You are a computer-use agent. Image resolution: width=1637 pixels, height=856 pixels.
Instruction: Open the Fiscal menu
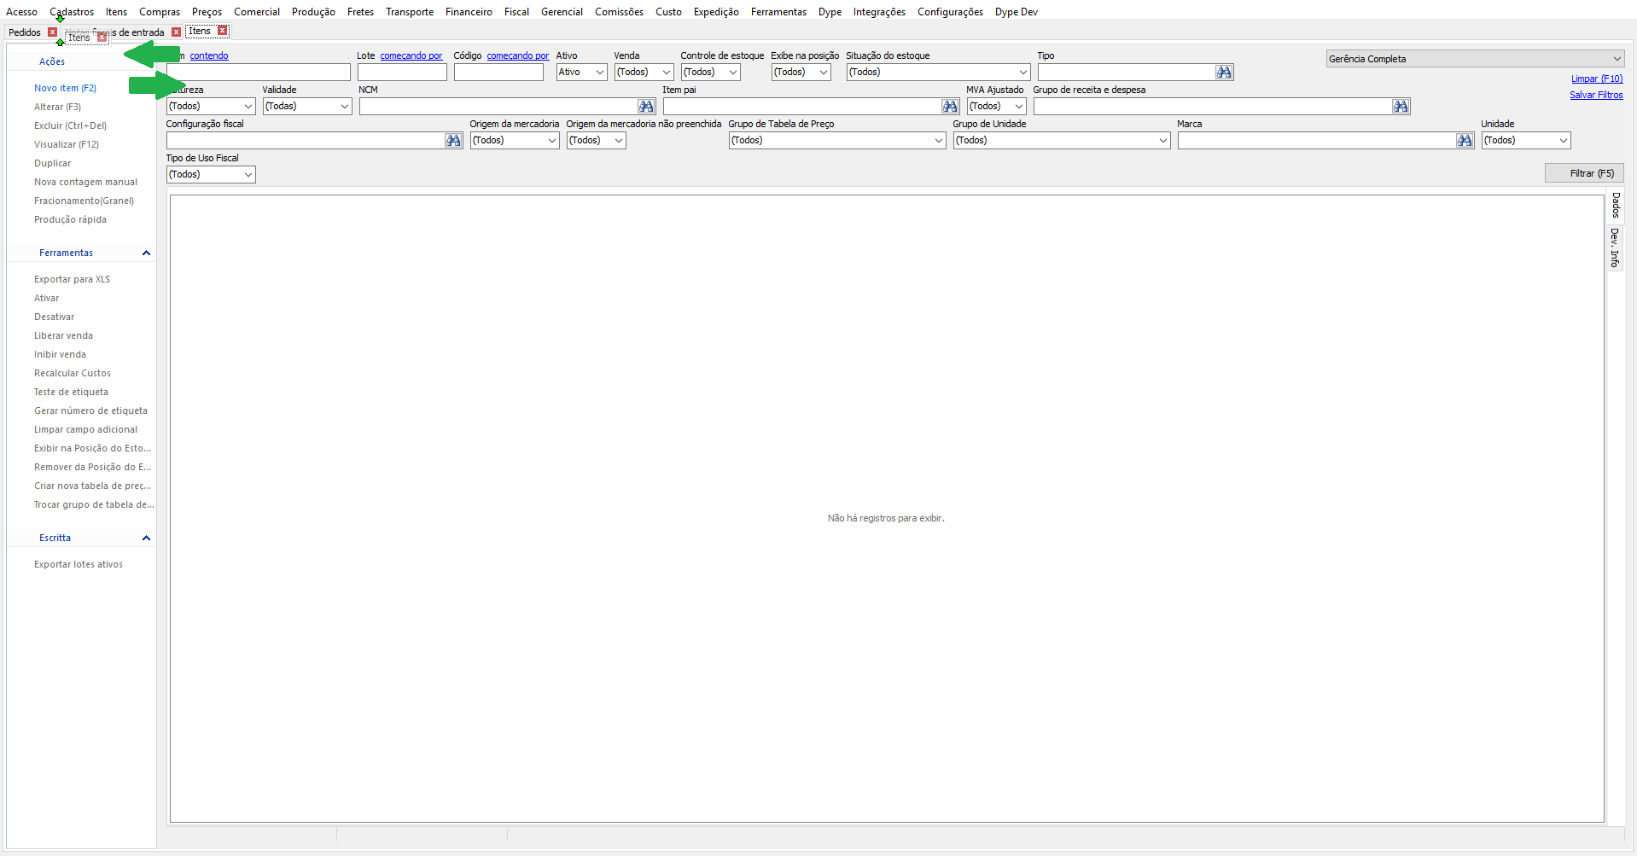pos(516,12)
